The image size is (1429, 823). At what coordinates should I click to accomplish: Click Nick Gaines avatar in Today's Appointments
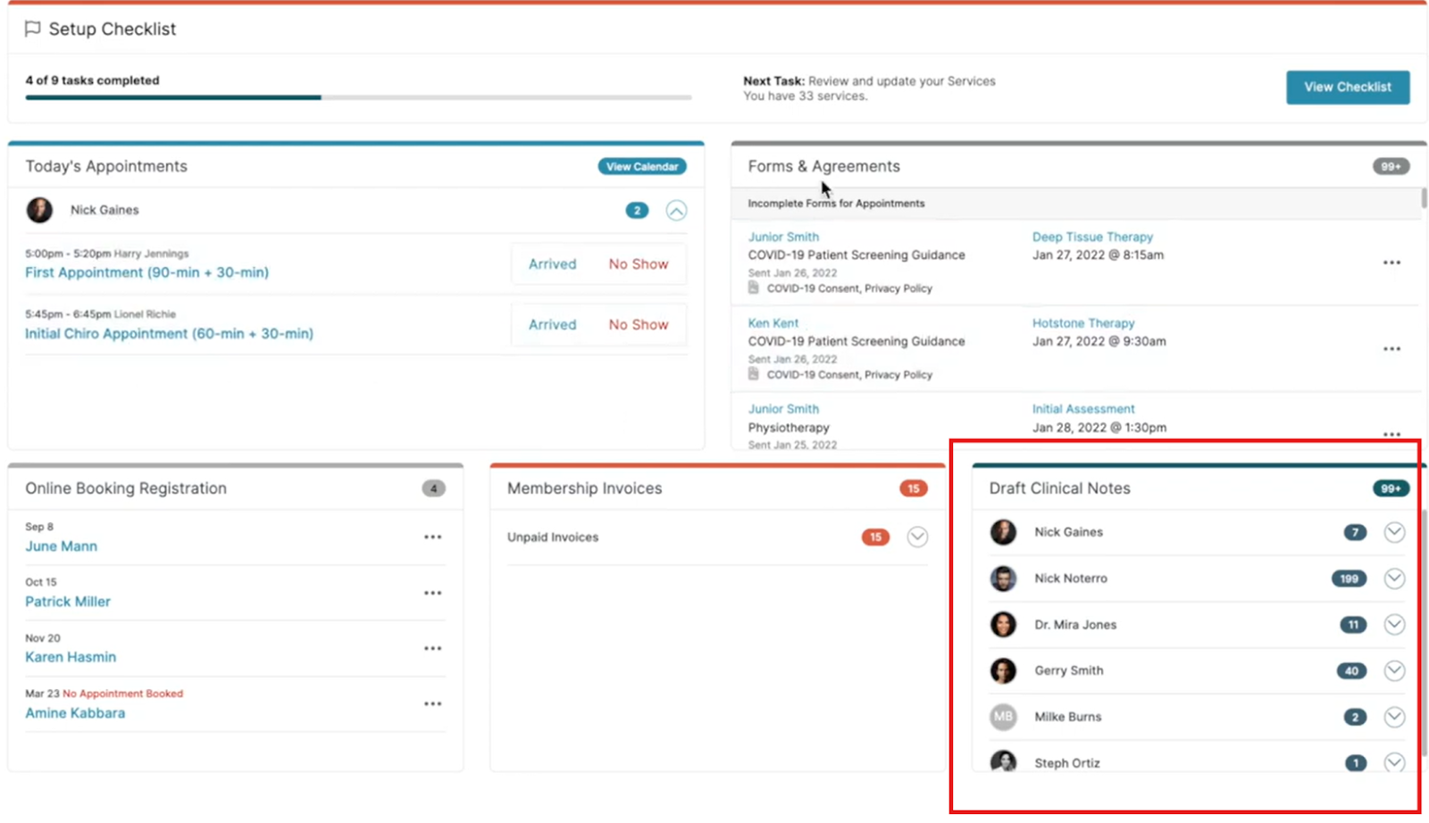click(x=39, y=210)
